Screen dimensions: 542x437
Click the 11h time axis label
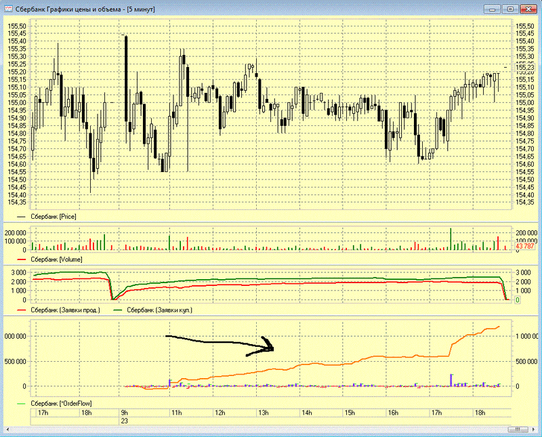tap(176, 413)
